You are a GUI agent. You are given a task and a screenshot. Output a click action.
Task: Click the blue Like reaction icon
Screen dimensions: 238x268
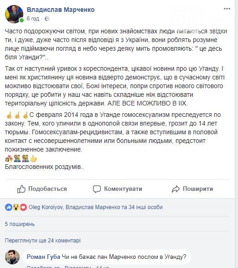(x=9, y=207)
